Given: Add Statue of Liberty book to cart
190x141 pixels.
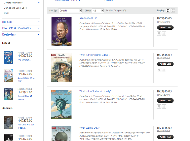Looking at the screenshot, I should pyautogui.click(x=165, y=100).
